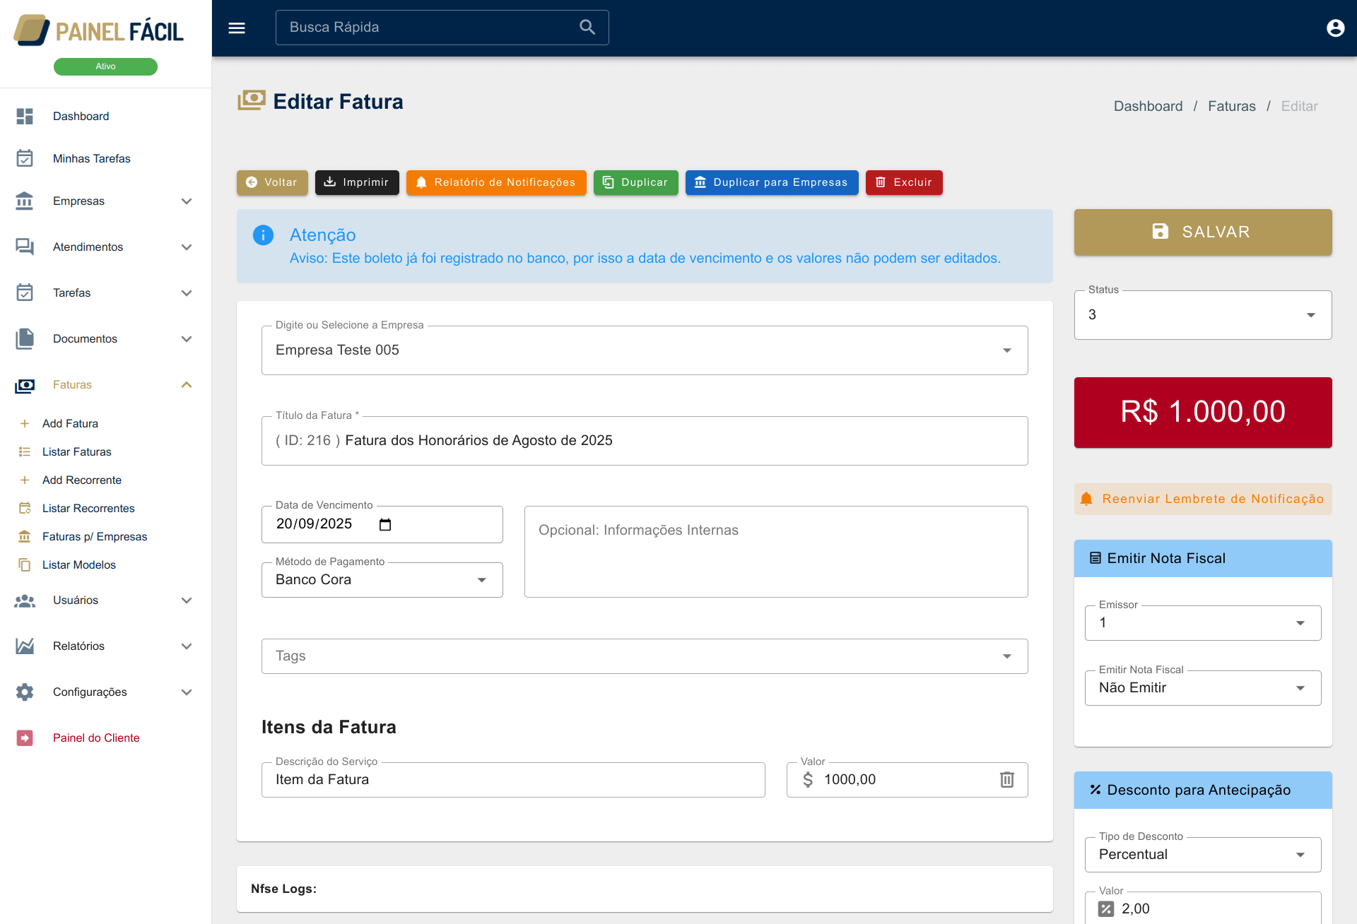The image size is (1357, 924).
Task: Expand the Tipo de Desconto dropdown
Action: [1202, 855]
